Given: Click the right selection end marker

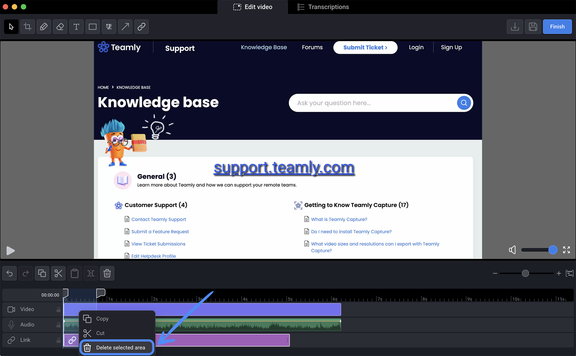Looking at the screenshot, I should (101, 293).
